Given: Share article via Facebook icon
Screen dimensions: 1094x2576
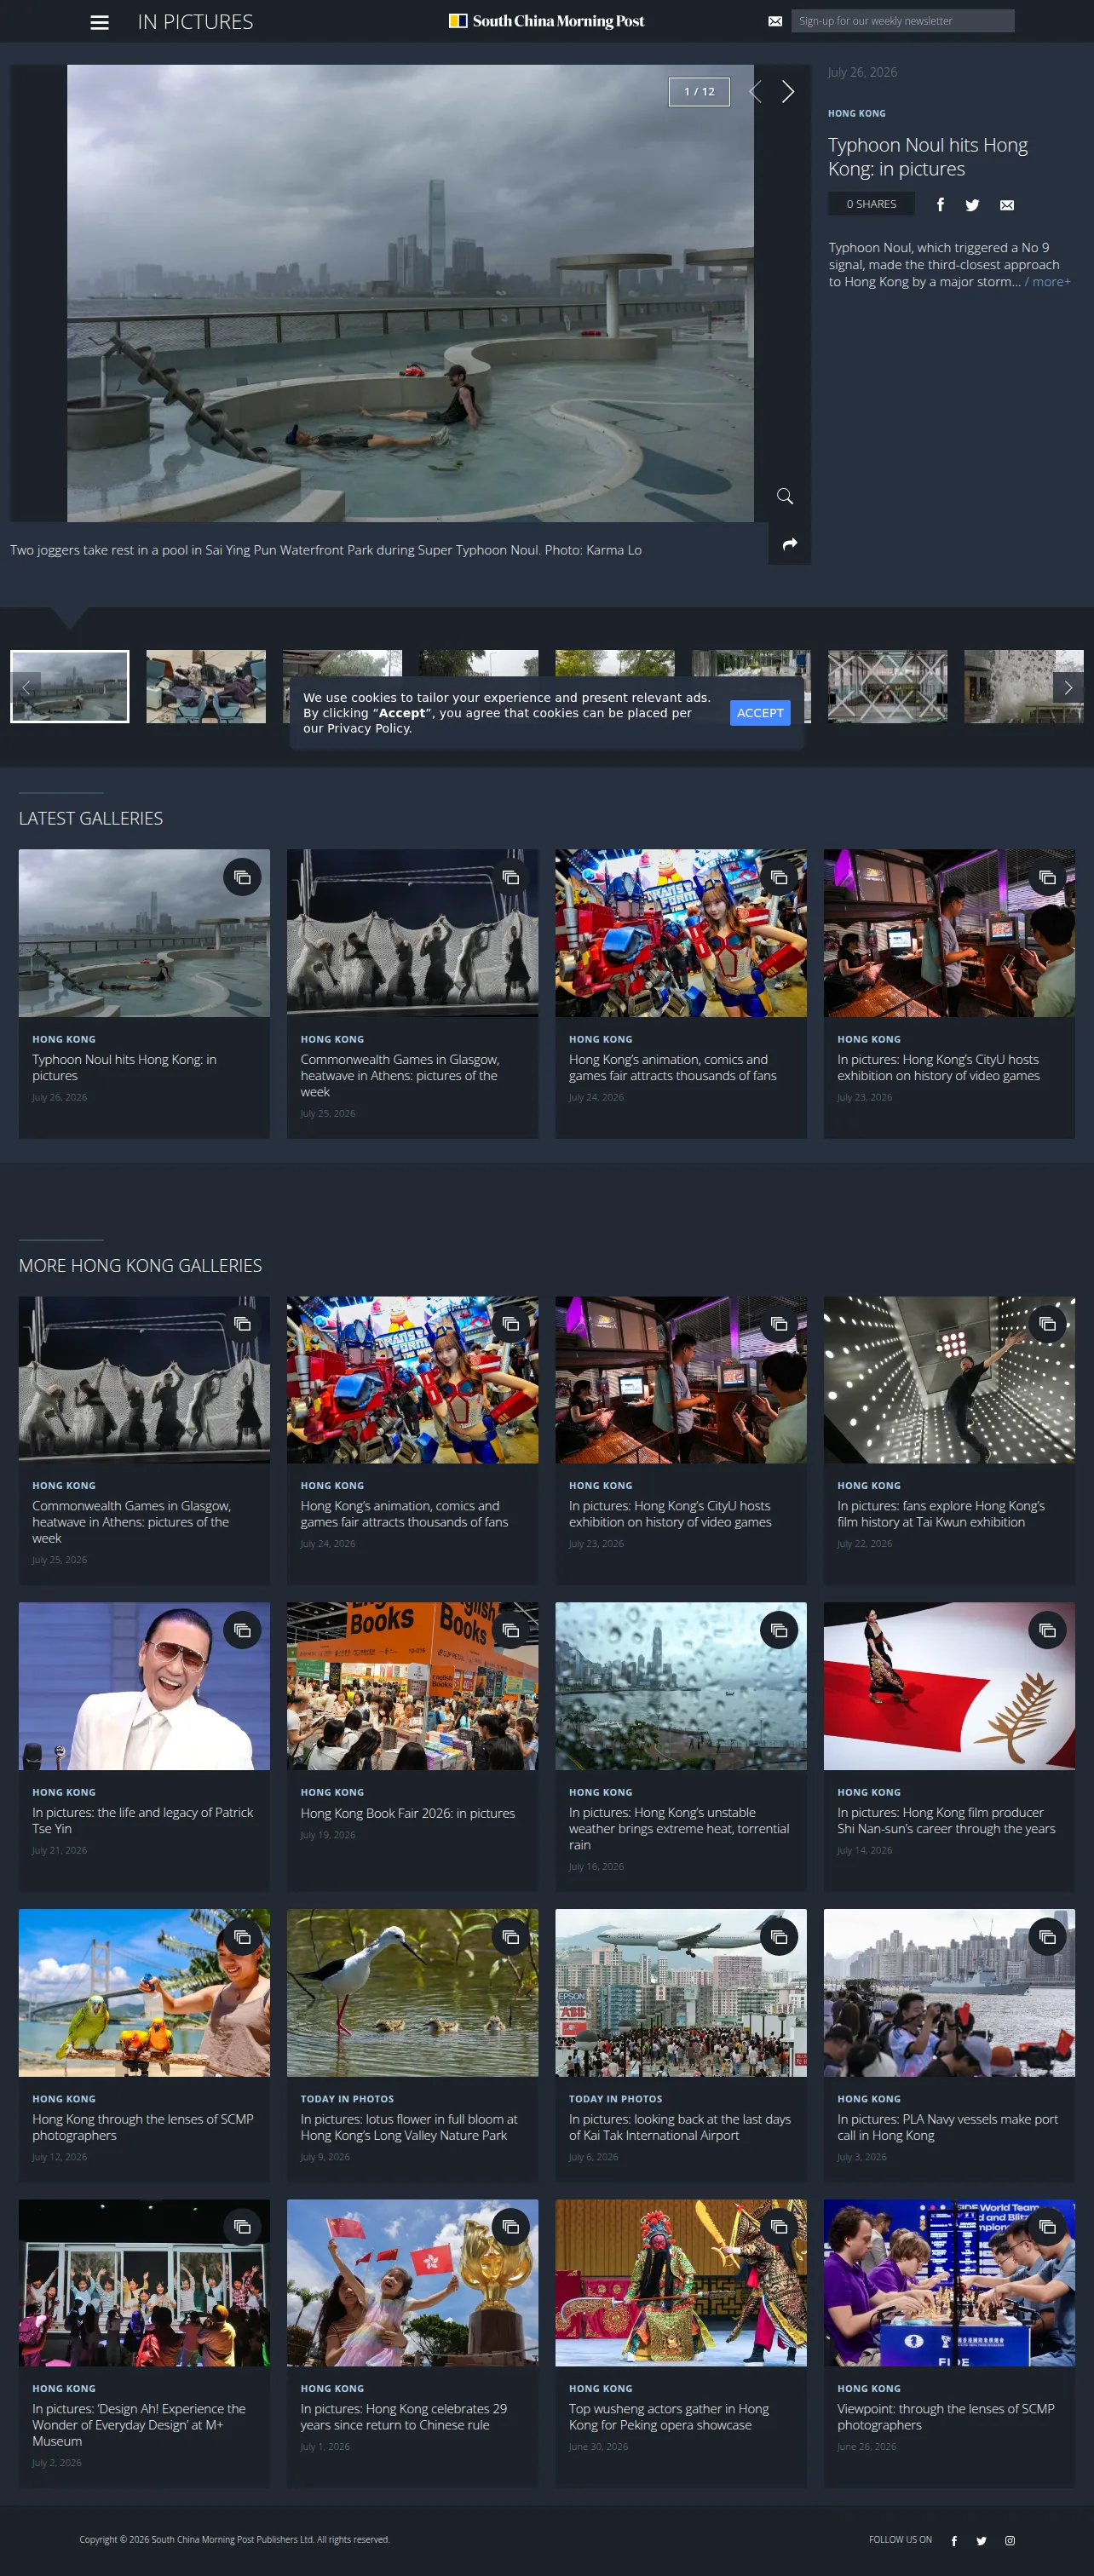Looking at the screenshot, I should [x=940, y=205].
